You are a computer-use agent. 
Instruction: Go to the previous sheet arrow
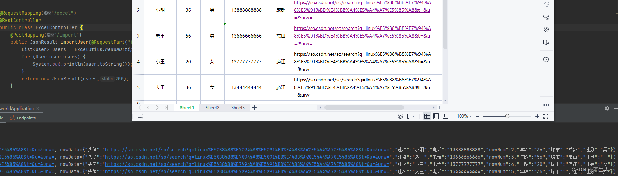[148, 107]
